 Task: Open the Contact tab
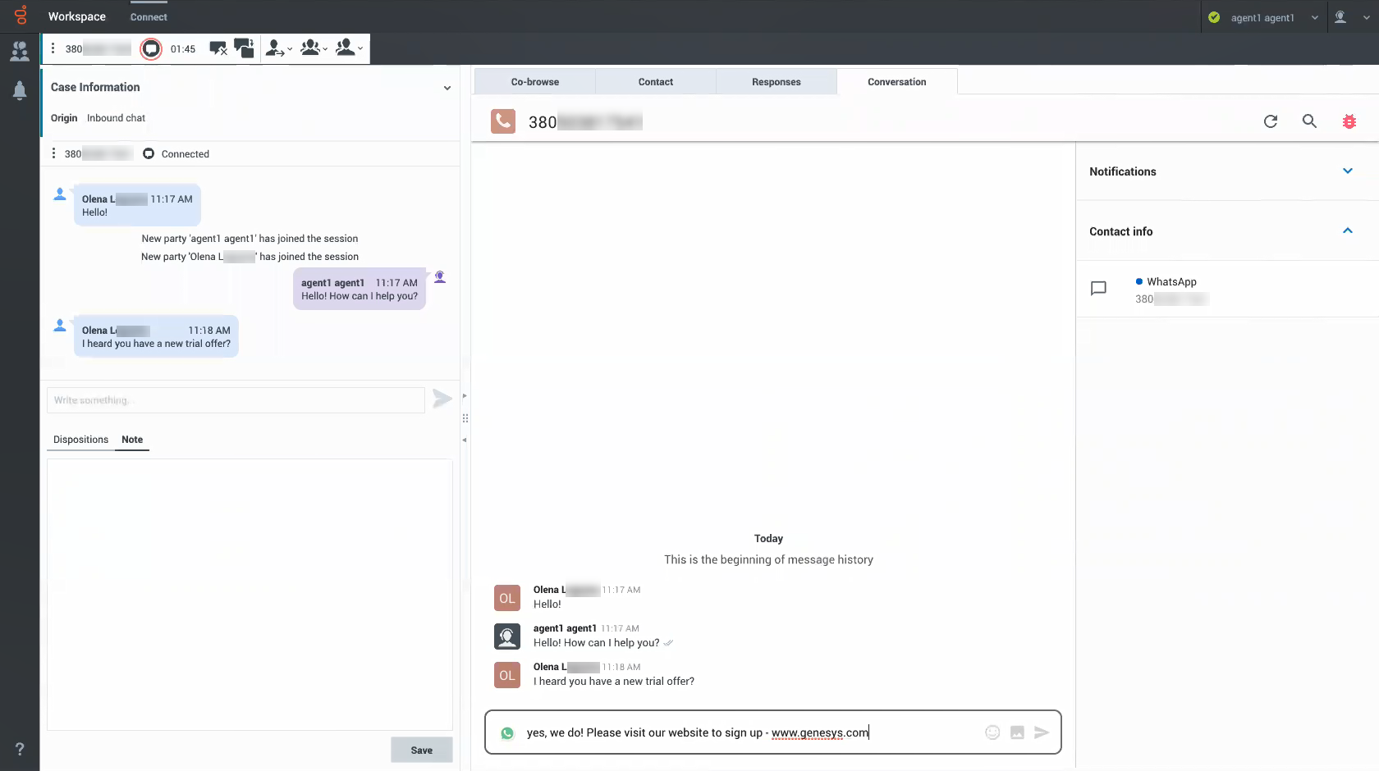click(x=656, y=82)
